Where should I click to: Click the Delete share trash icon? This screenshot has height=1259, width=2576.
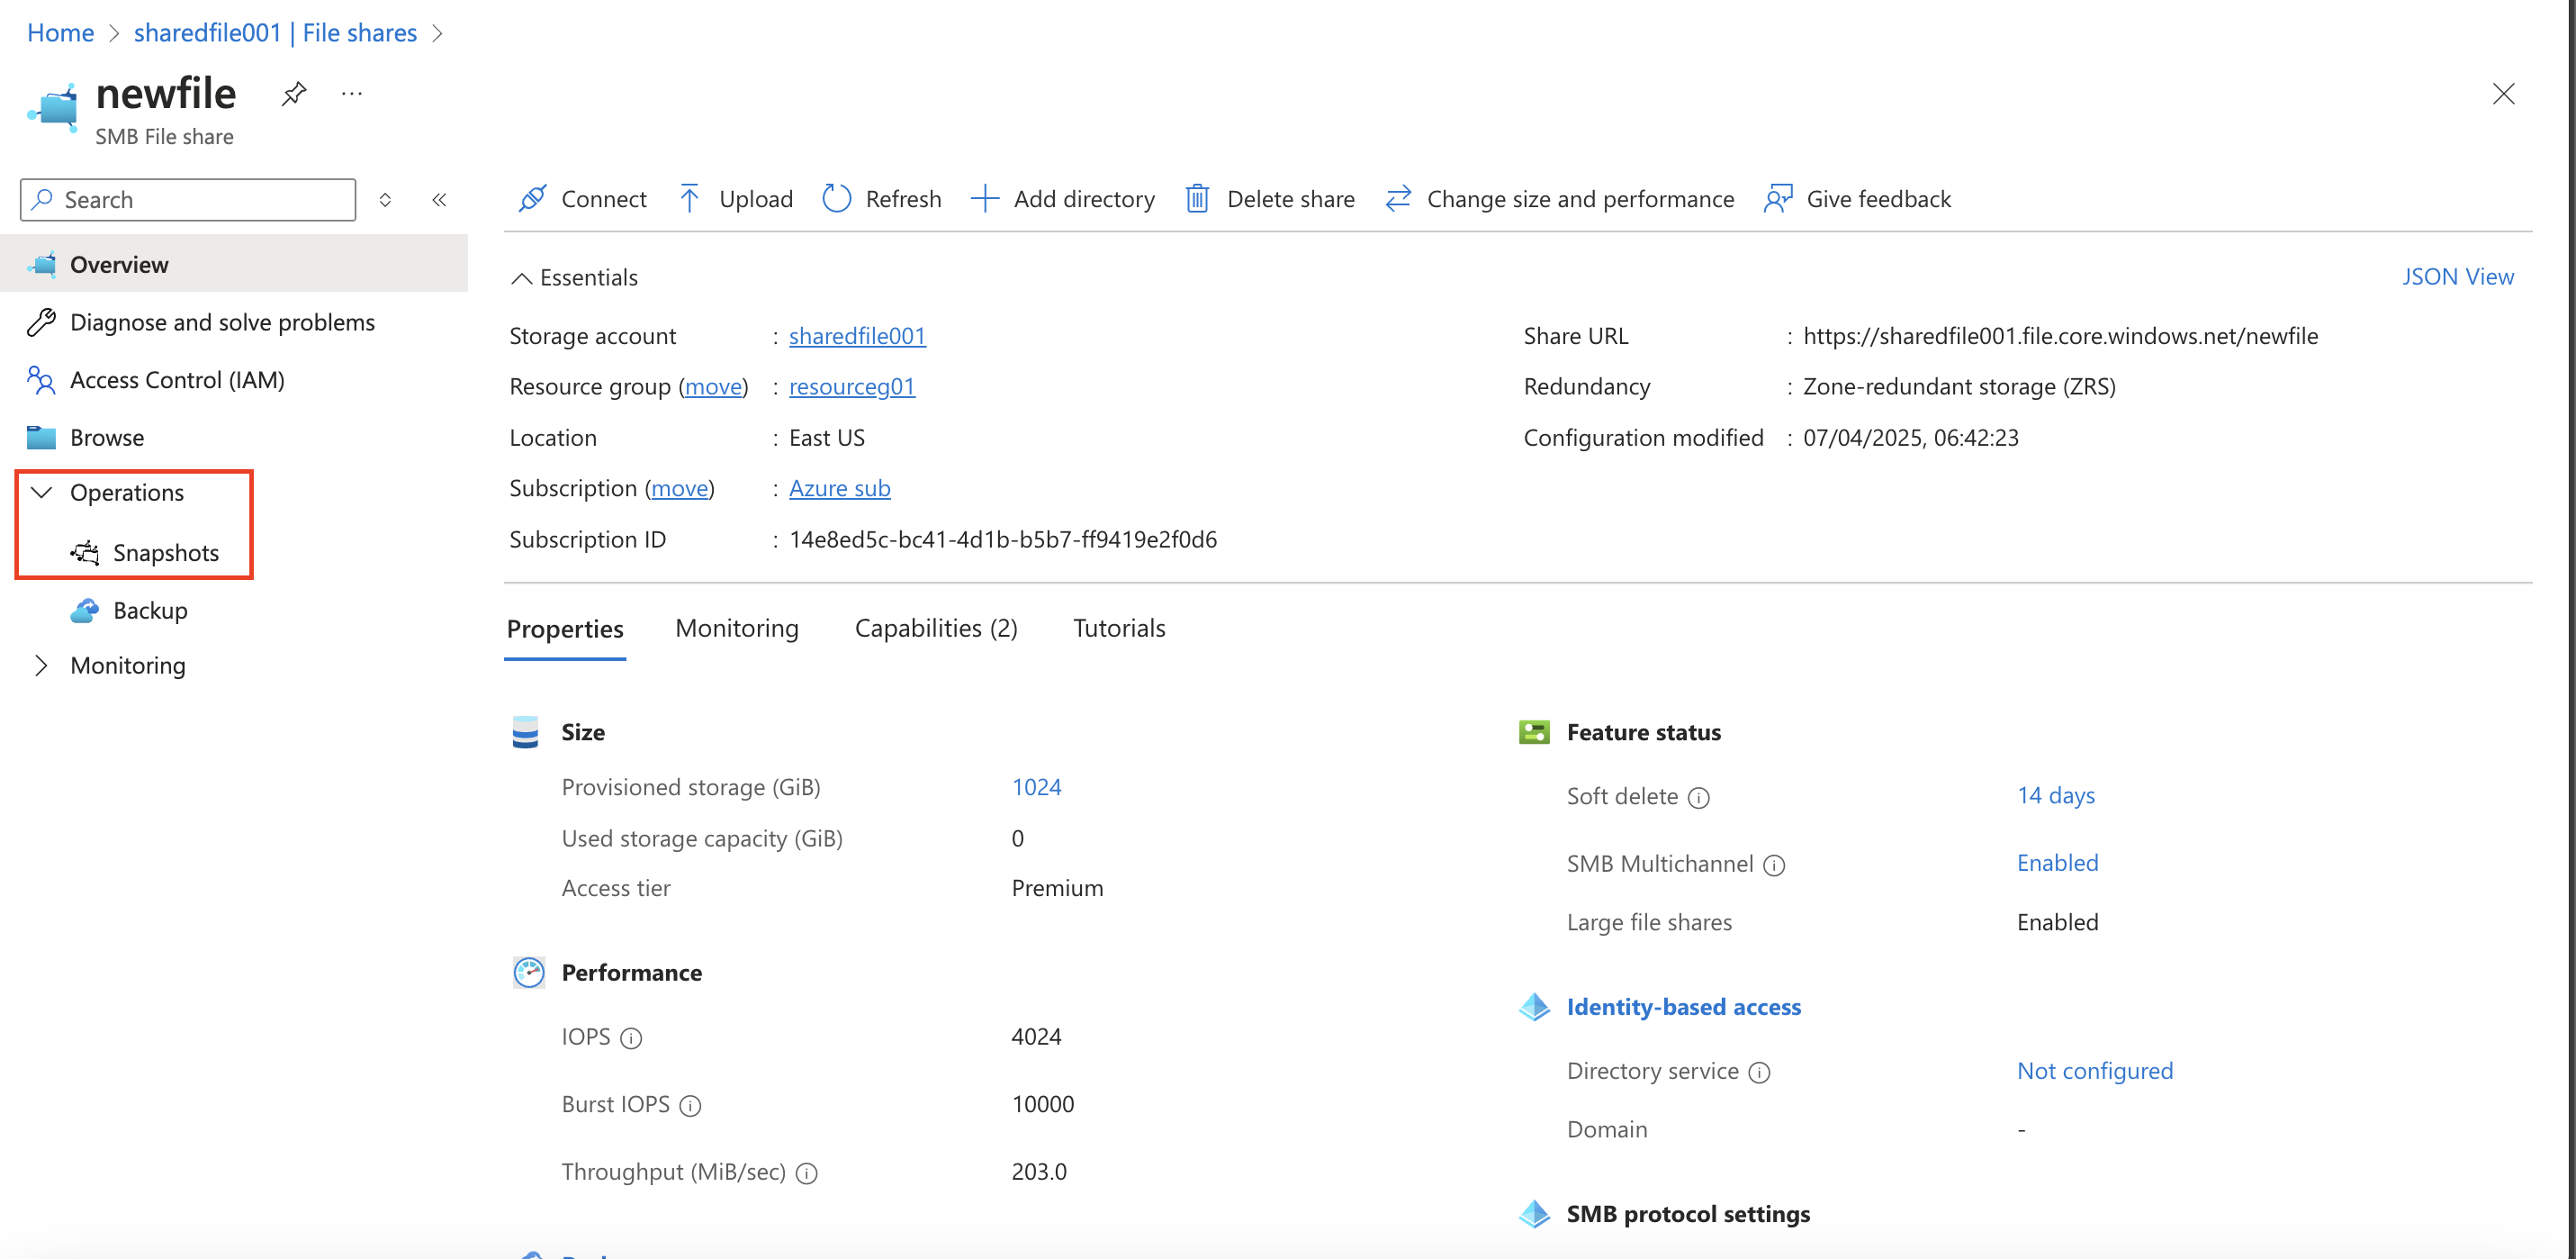1197,199
